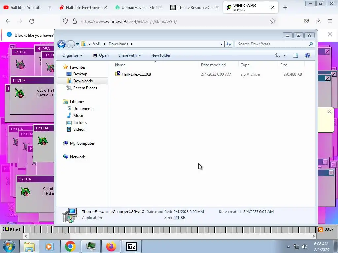Screen dimensions: 338x253
Task: Go back in Firefox
Action: pos(8,21)
